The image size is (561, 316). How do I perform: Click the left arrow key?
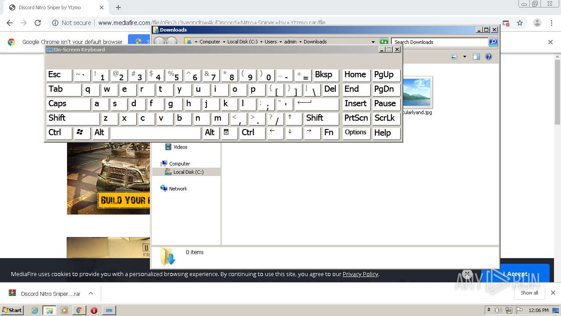pos(276,133)
